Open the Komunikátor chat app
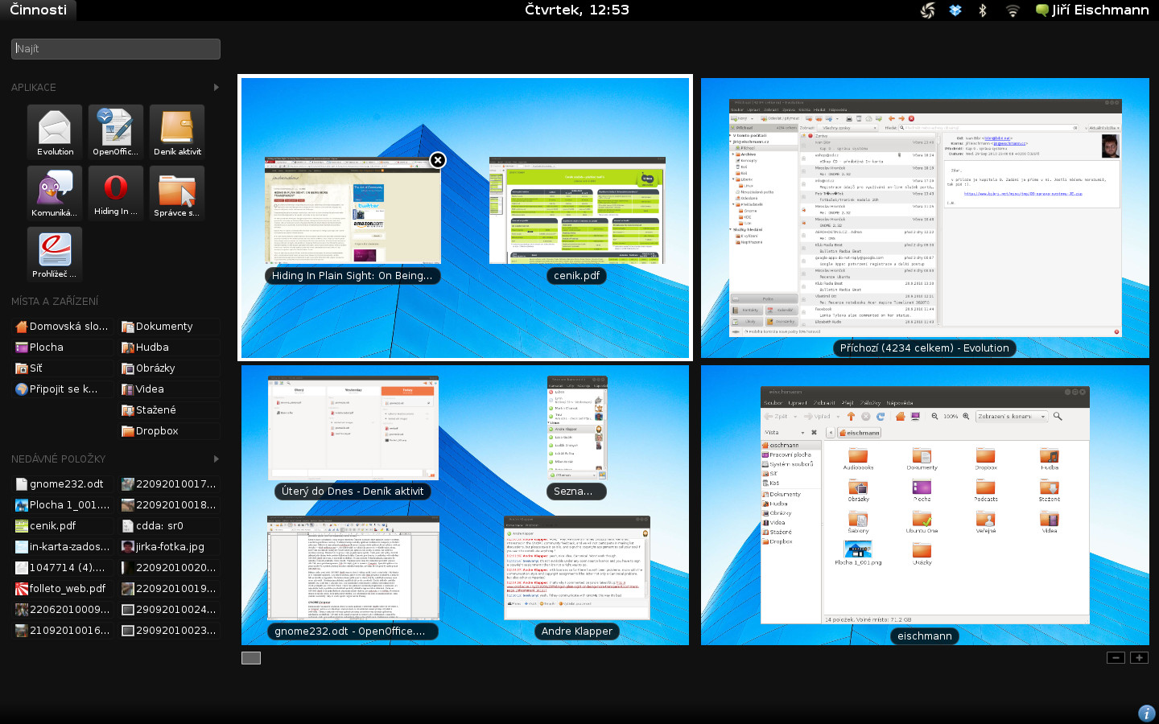Image resolution: width=1159 pixels, height=724 pixels. click(55, 193)
